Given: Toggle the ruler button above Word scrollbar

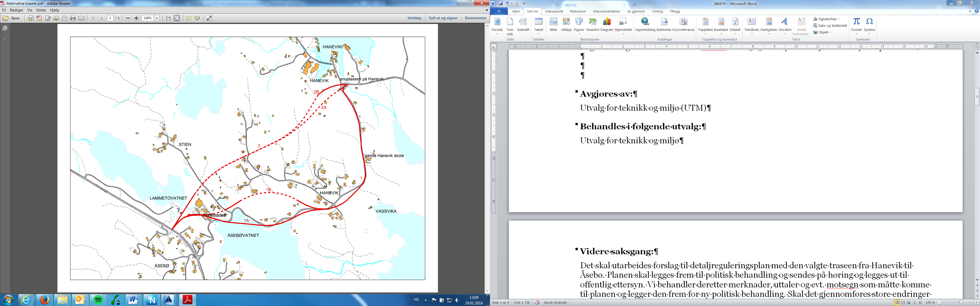Looking at the screenshot, I should pyautogui.click(x=976, y=47).
